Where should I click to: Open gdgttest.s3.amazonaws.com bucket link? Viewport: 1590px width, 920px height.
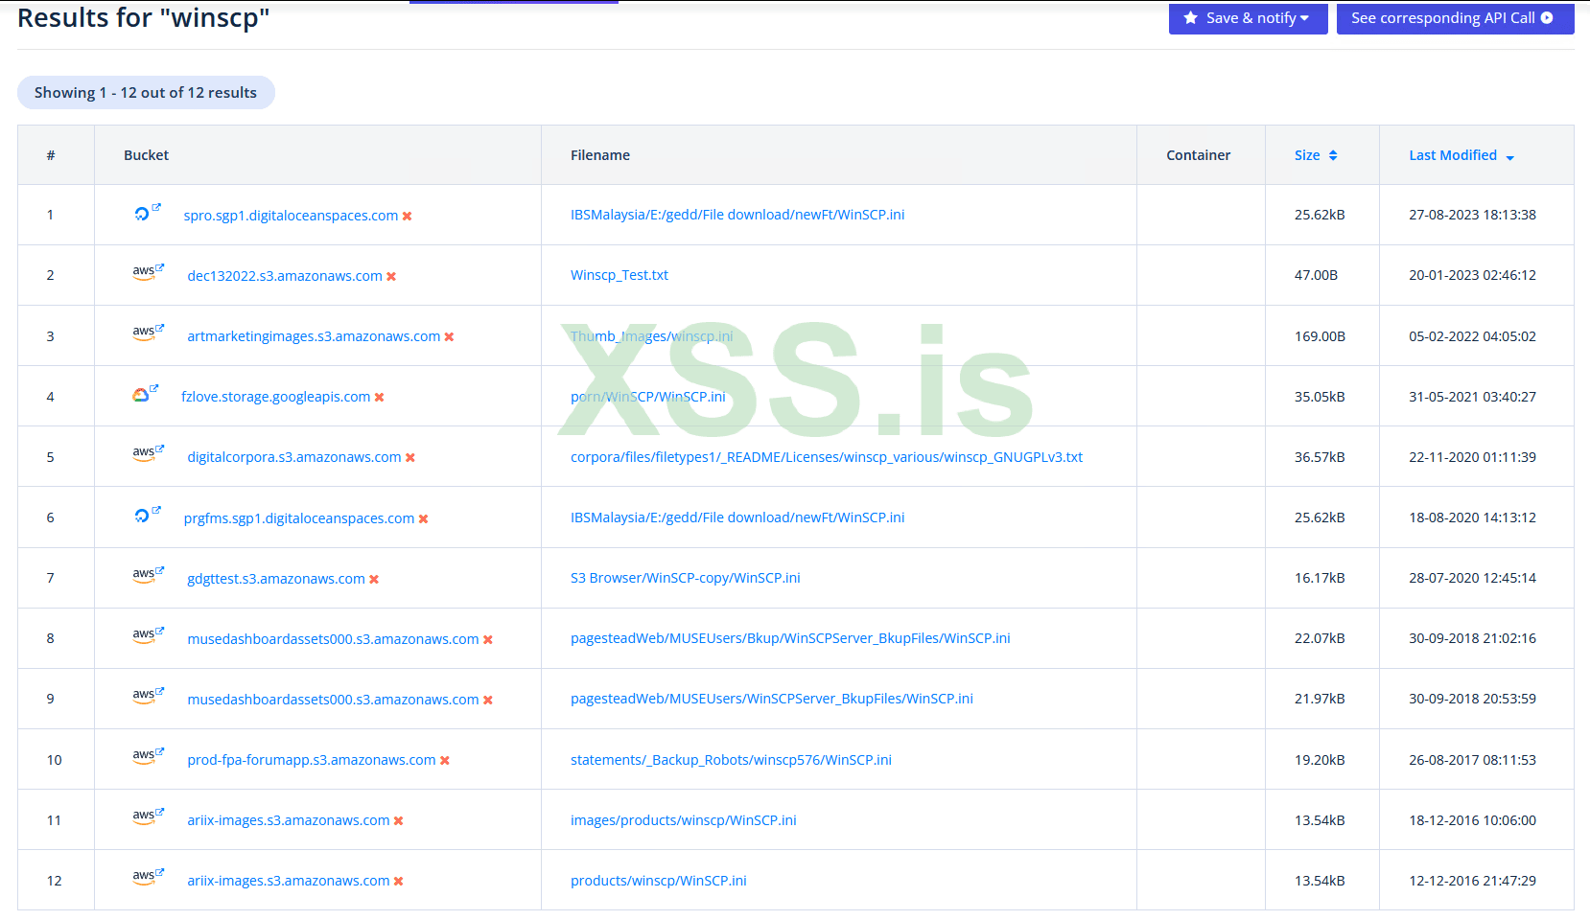(x=276, y=579)
